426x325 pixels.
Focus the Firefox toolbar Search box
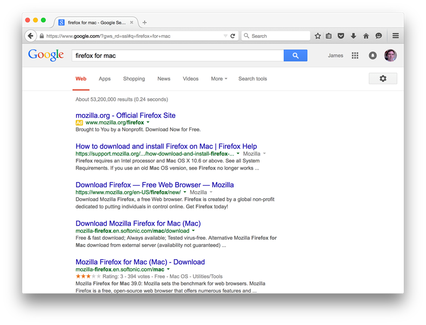(276, 36)
